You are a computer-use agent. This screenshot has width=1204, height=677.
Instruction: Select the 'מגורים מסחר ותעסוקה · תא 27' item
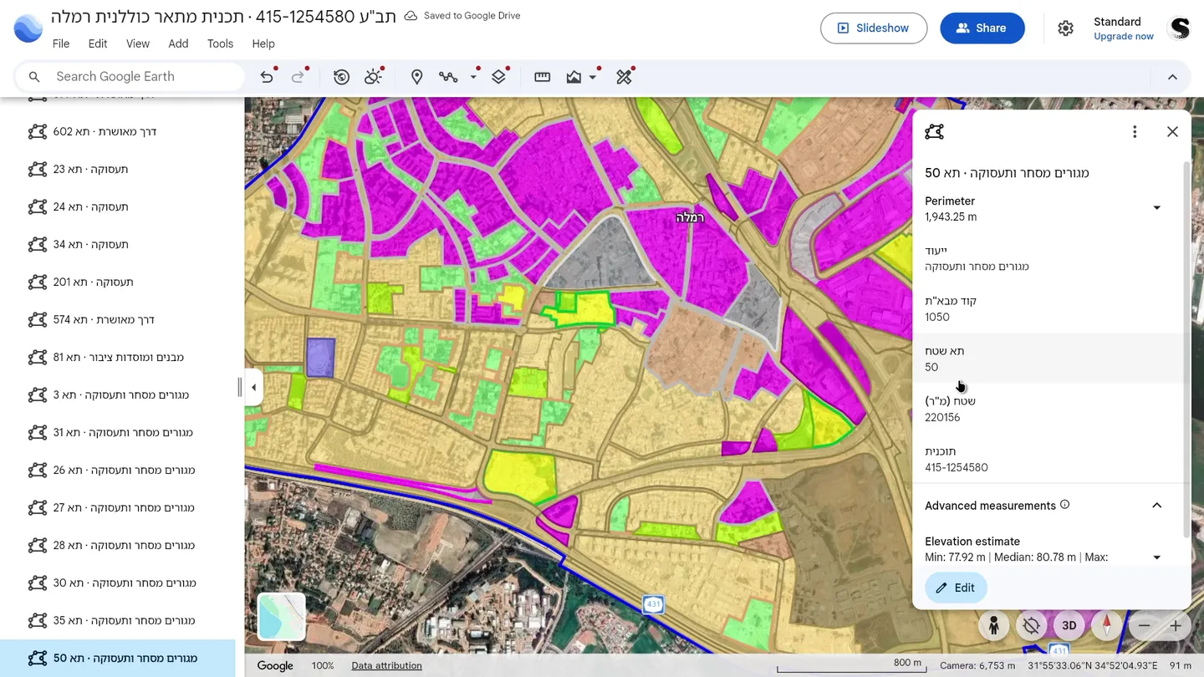click(x=118, y=508)
